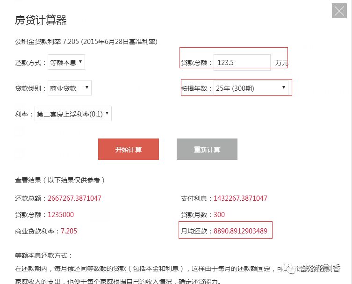The height and width of the screenshot is (284, 352).
Task: Click the 查看结果 section heading
Action: (60, 180)
